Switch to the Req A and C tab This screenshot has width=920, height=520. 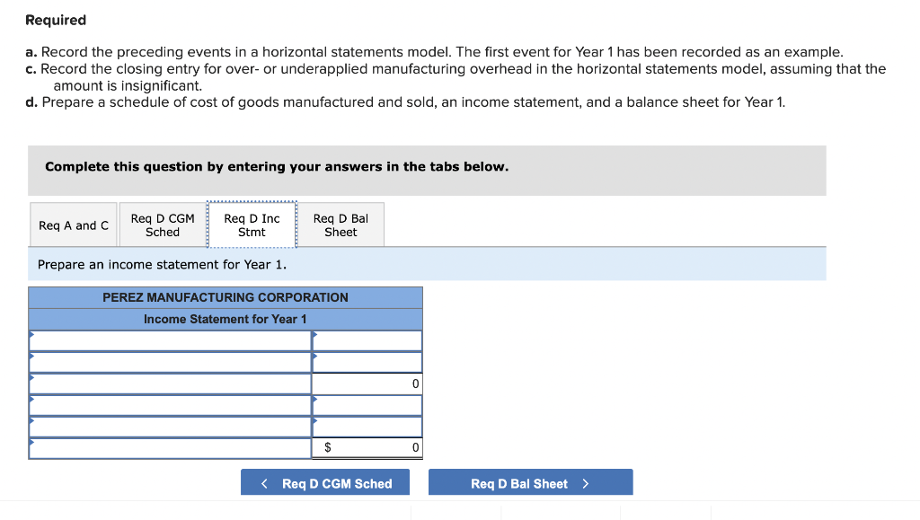73,225
